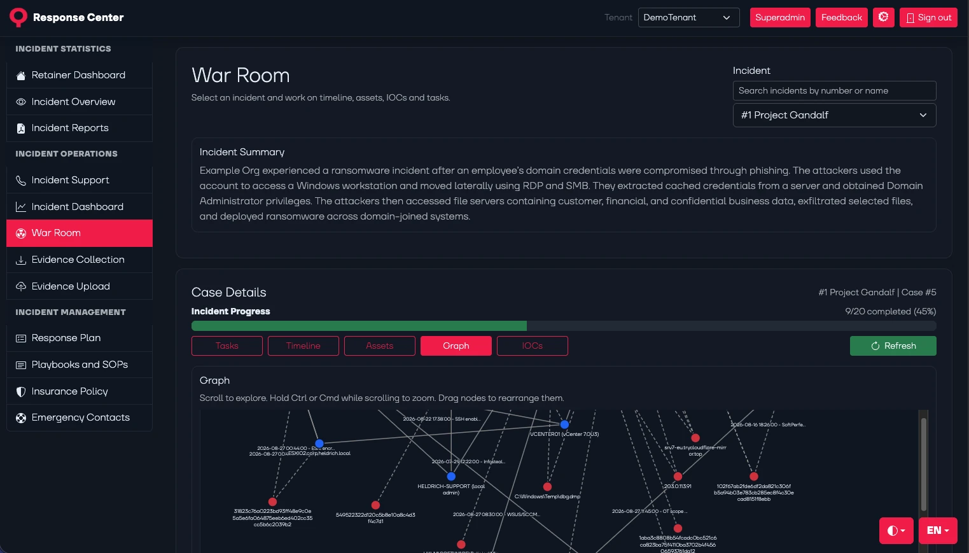Screen dimensions: 969x553
Task: Click the Incident Progress bar
Action: 564,326
